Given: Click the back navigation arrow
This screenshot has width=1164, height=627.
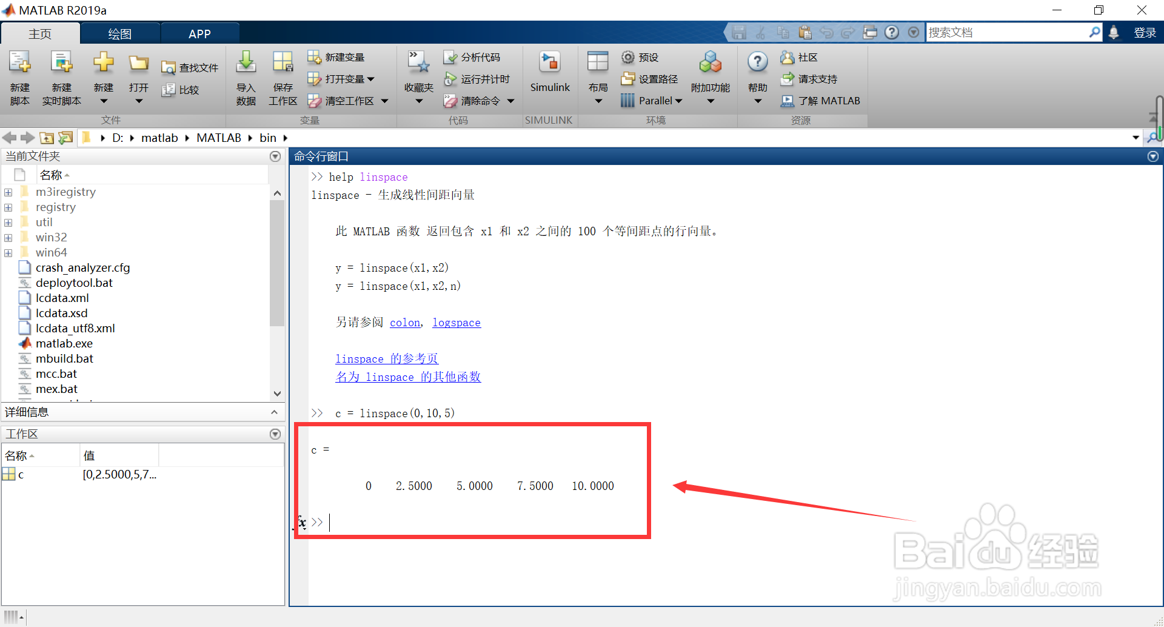Looking at the screenshot, I should [x=9, y=138].
